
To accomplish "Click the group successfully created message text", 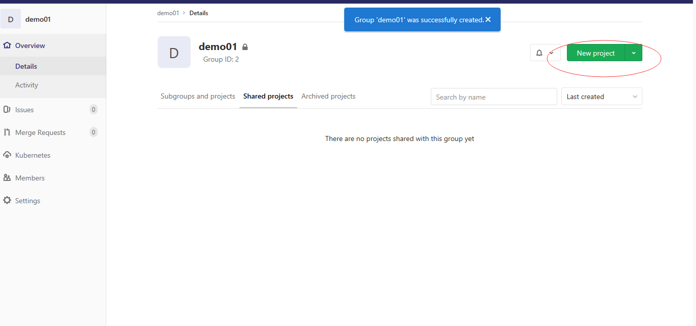I will click(419, 20).
